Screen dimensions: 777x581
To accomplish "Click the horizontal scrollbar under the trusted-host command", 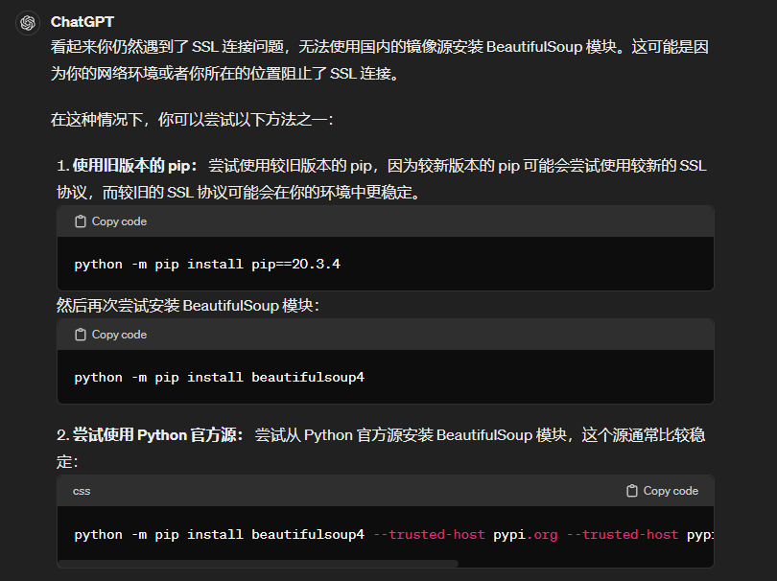I will tap(258, 563).
